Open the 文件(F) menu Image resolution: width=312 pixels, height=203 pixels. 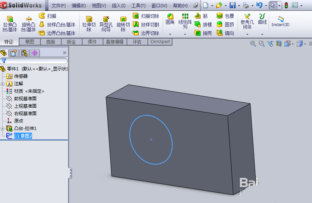click(x=59, y=6)
